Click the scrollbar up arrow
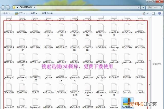Viewport: 164px width, 109px height. (150, 18)
